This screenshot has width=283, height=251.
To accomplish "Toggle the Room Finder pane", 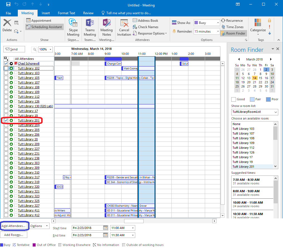I will tap(233, 33).
